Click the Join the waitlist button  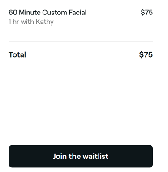click(81, 156)
